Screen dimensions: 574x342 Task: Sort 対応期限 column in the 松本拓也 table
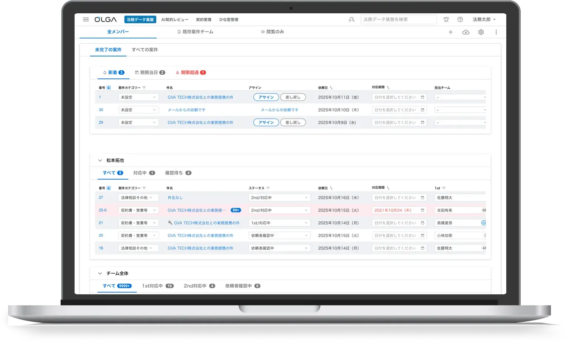[x=388, y=188]
